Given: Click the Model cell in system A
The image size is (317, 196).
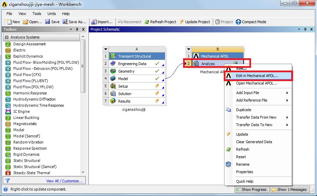Looking at the screenshot, I should click(x=137, y=79).
